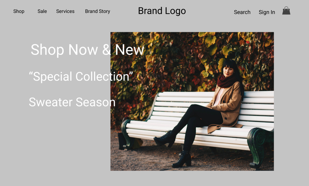
Task: Open the Services nav link
Action: click(x=65, y=11)
